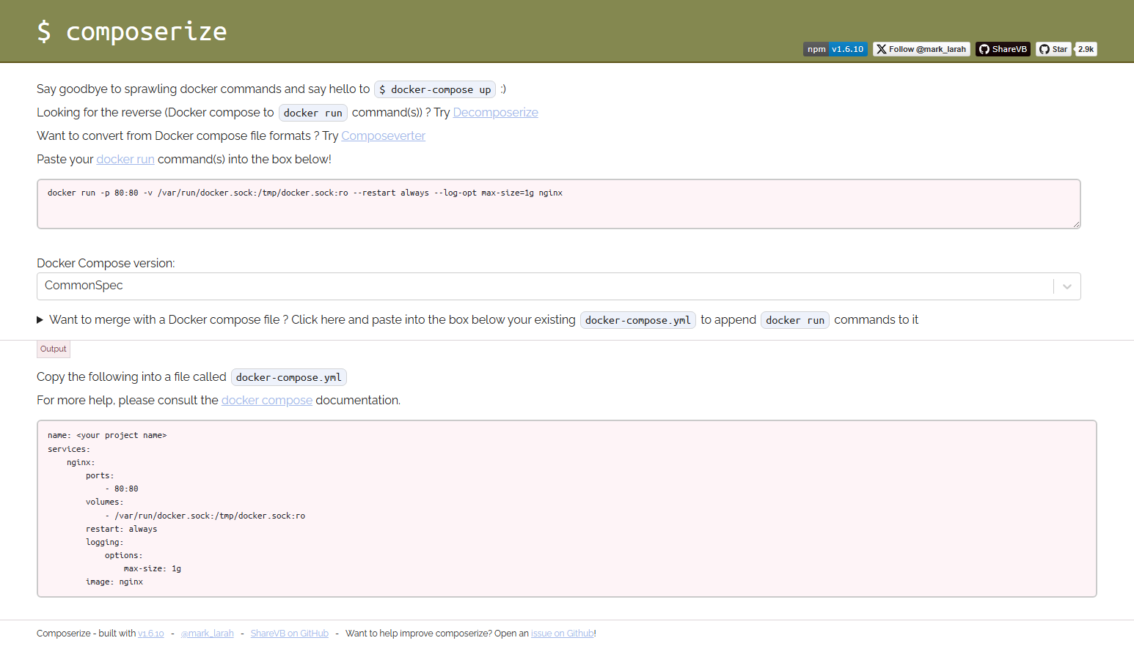Image resolution: width=1134 pixels, height=646 pixels.
Task: Open footer v1.6.10 version link
Action: click(x=151, y=634)
